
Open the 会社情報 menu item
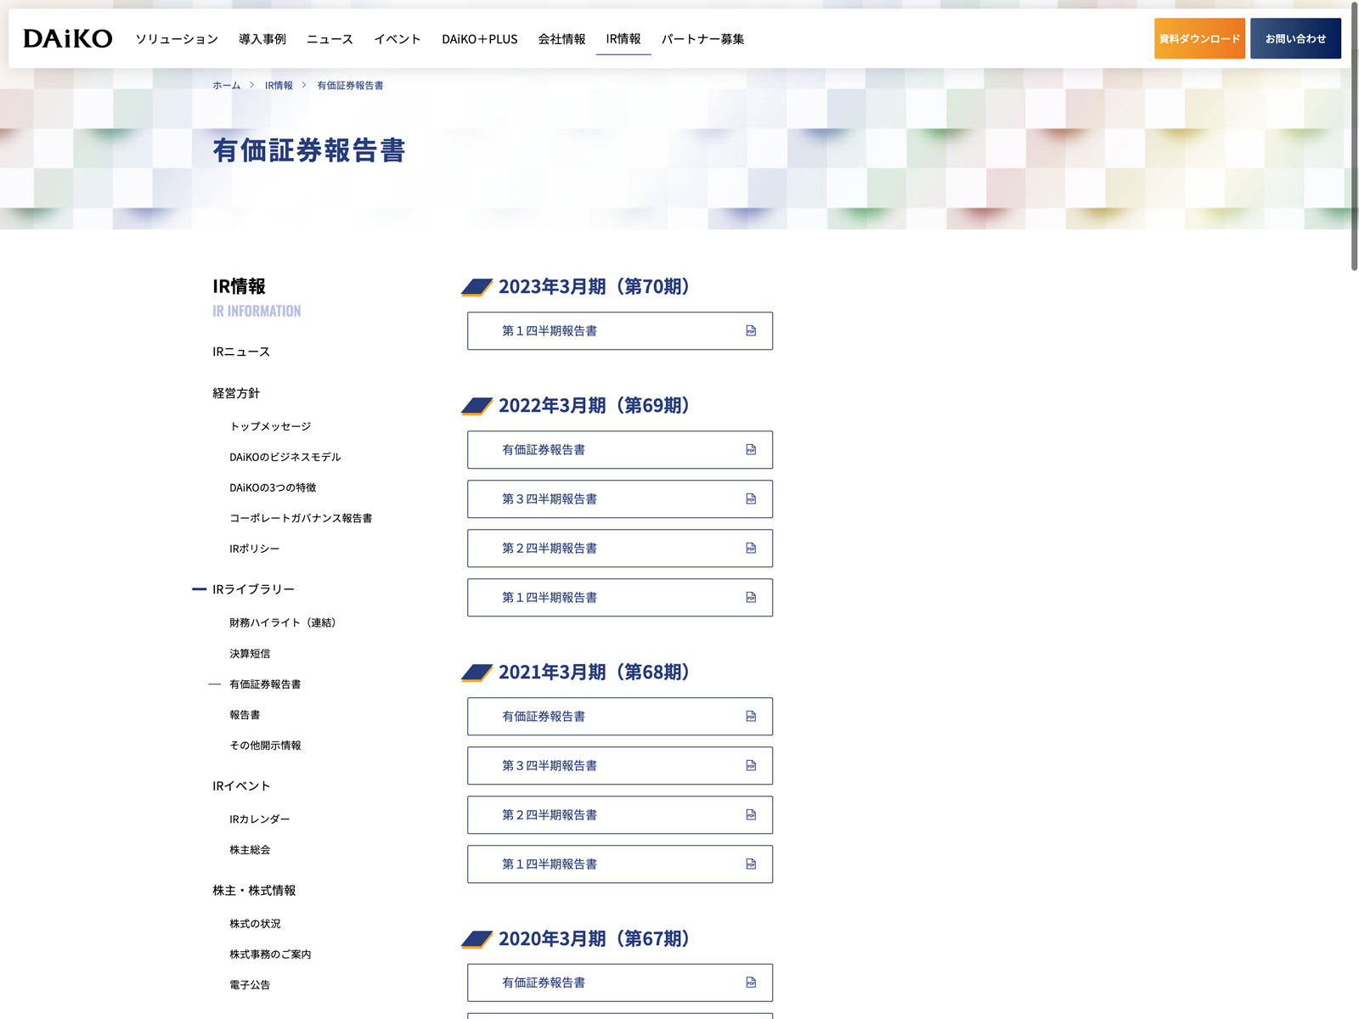tap(561, 39)
